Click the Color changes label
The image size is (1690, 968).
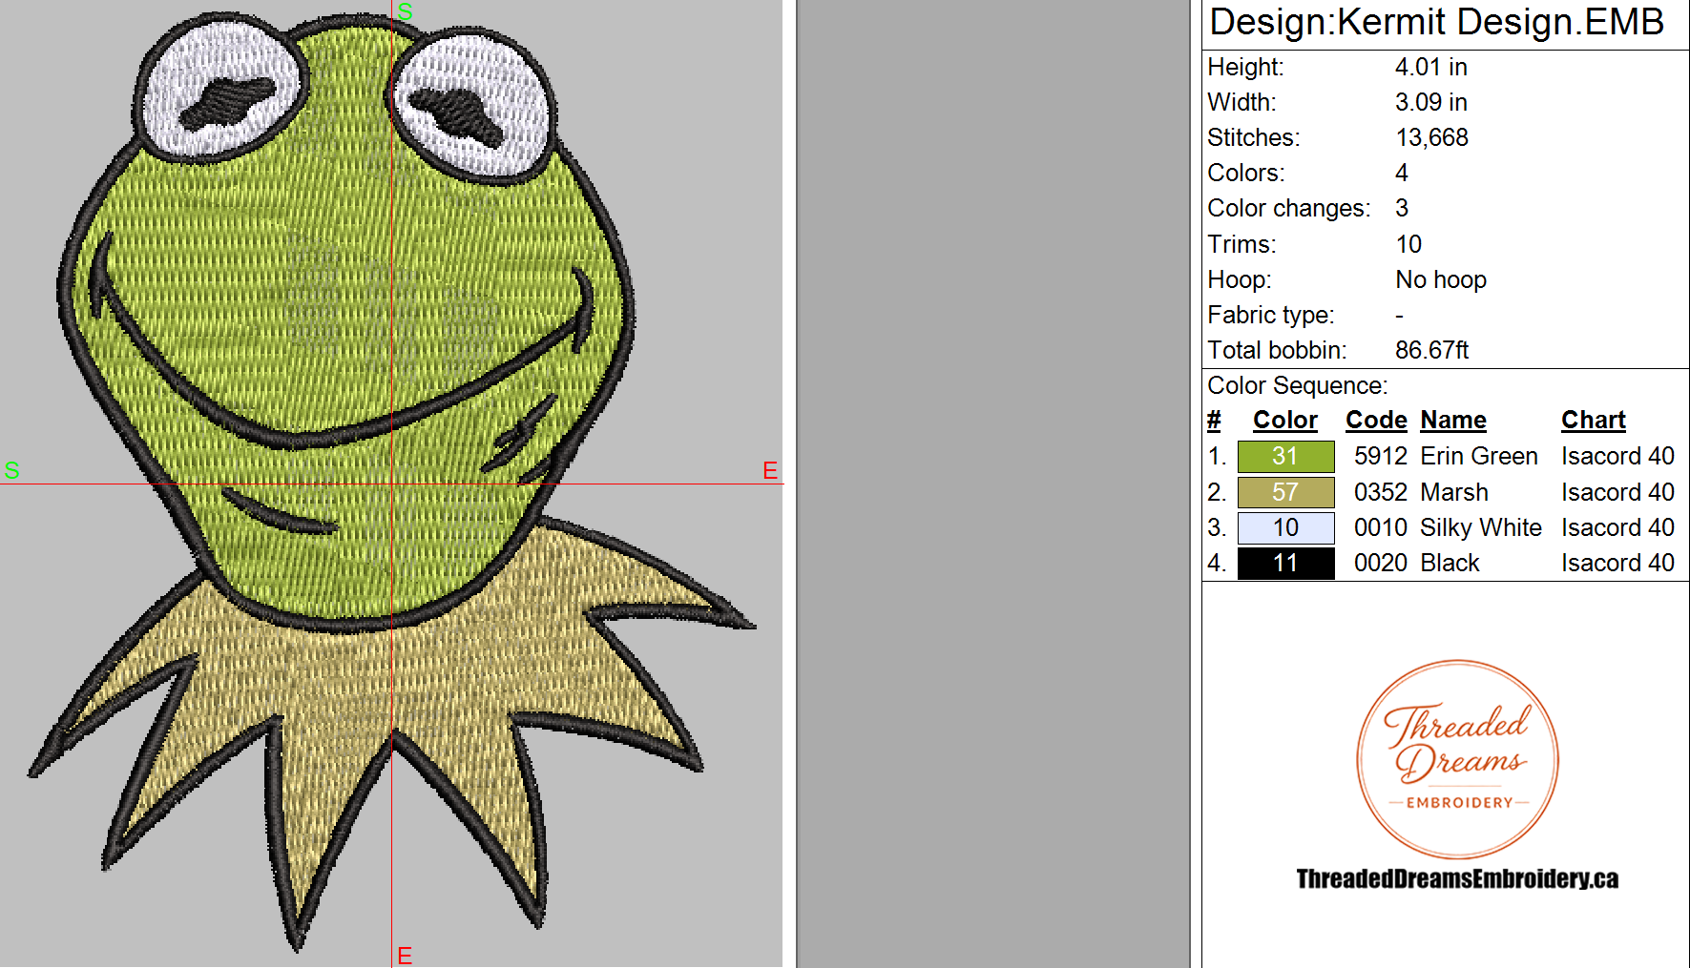coord(1289,208)
